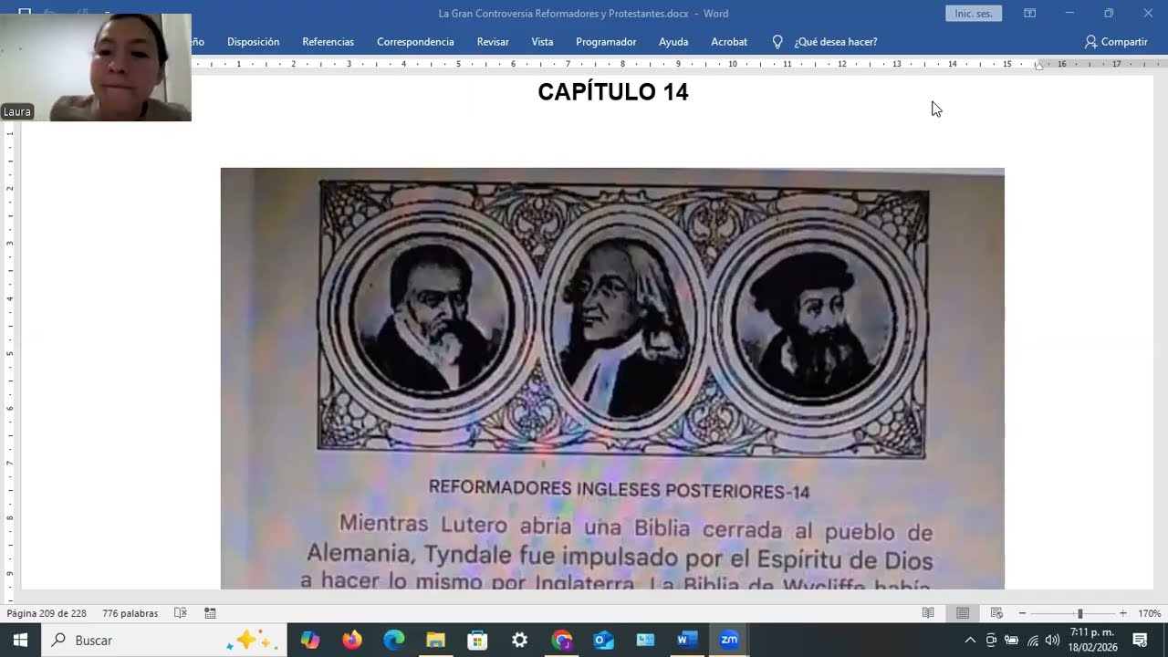This screenshot has width=1168, height=657.
Task: Click Laura's video thumbnail
Action: coord(96,68)
